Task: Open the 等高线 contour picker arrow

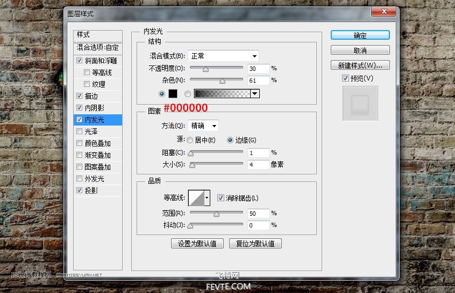Action: point(207,198)
